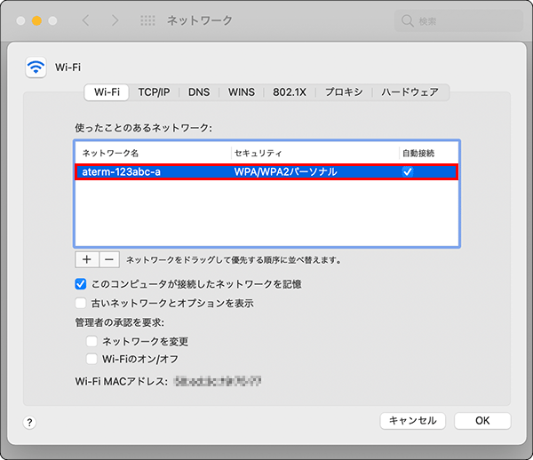Screen dimensions: 533x460
Task: Click the search magnifier icon
Action: coord(408,20)
